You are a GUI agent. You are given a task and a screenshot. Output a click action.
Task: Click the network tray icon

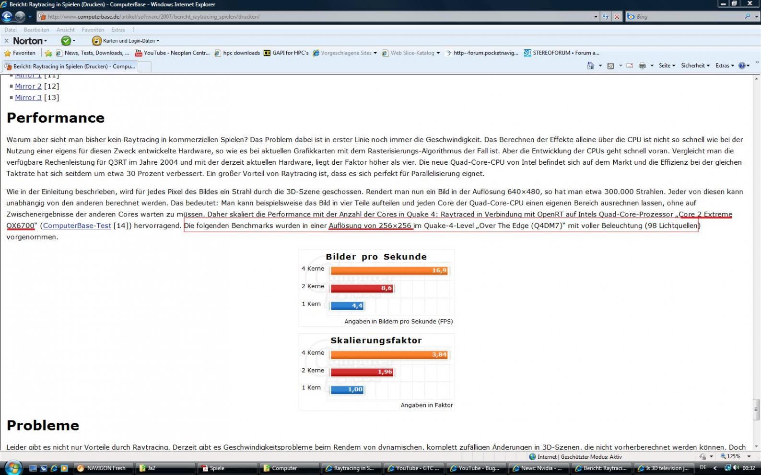click(x=727, y=468)
